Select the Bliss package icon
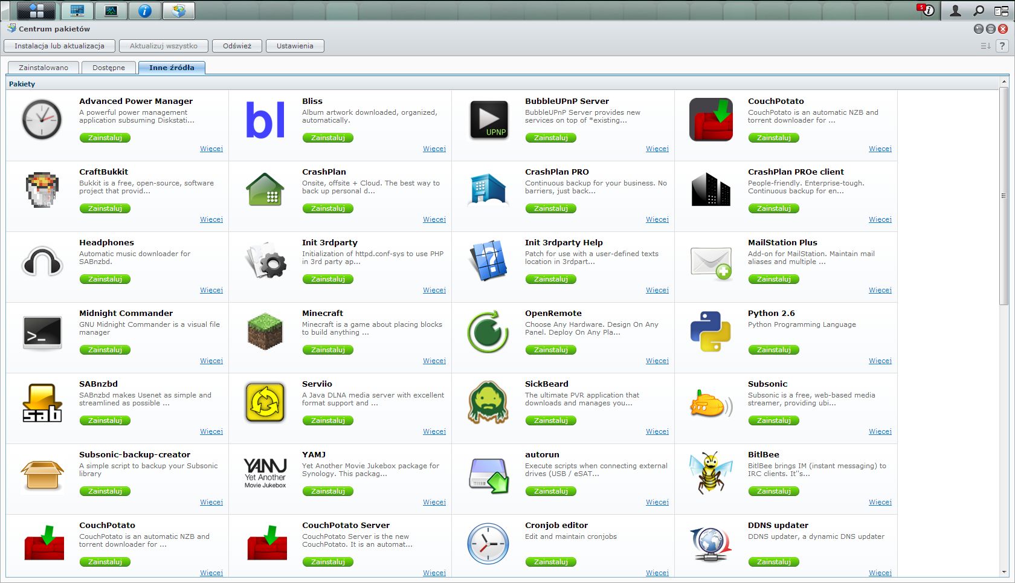This screenshot has width=1015, height=583. click(265, 120)
